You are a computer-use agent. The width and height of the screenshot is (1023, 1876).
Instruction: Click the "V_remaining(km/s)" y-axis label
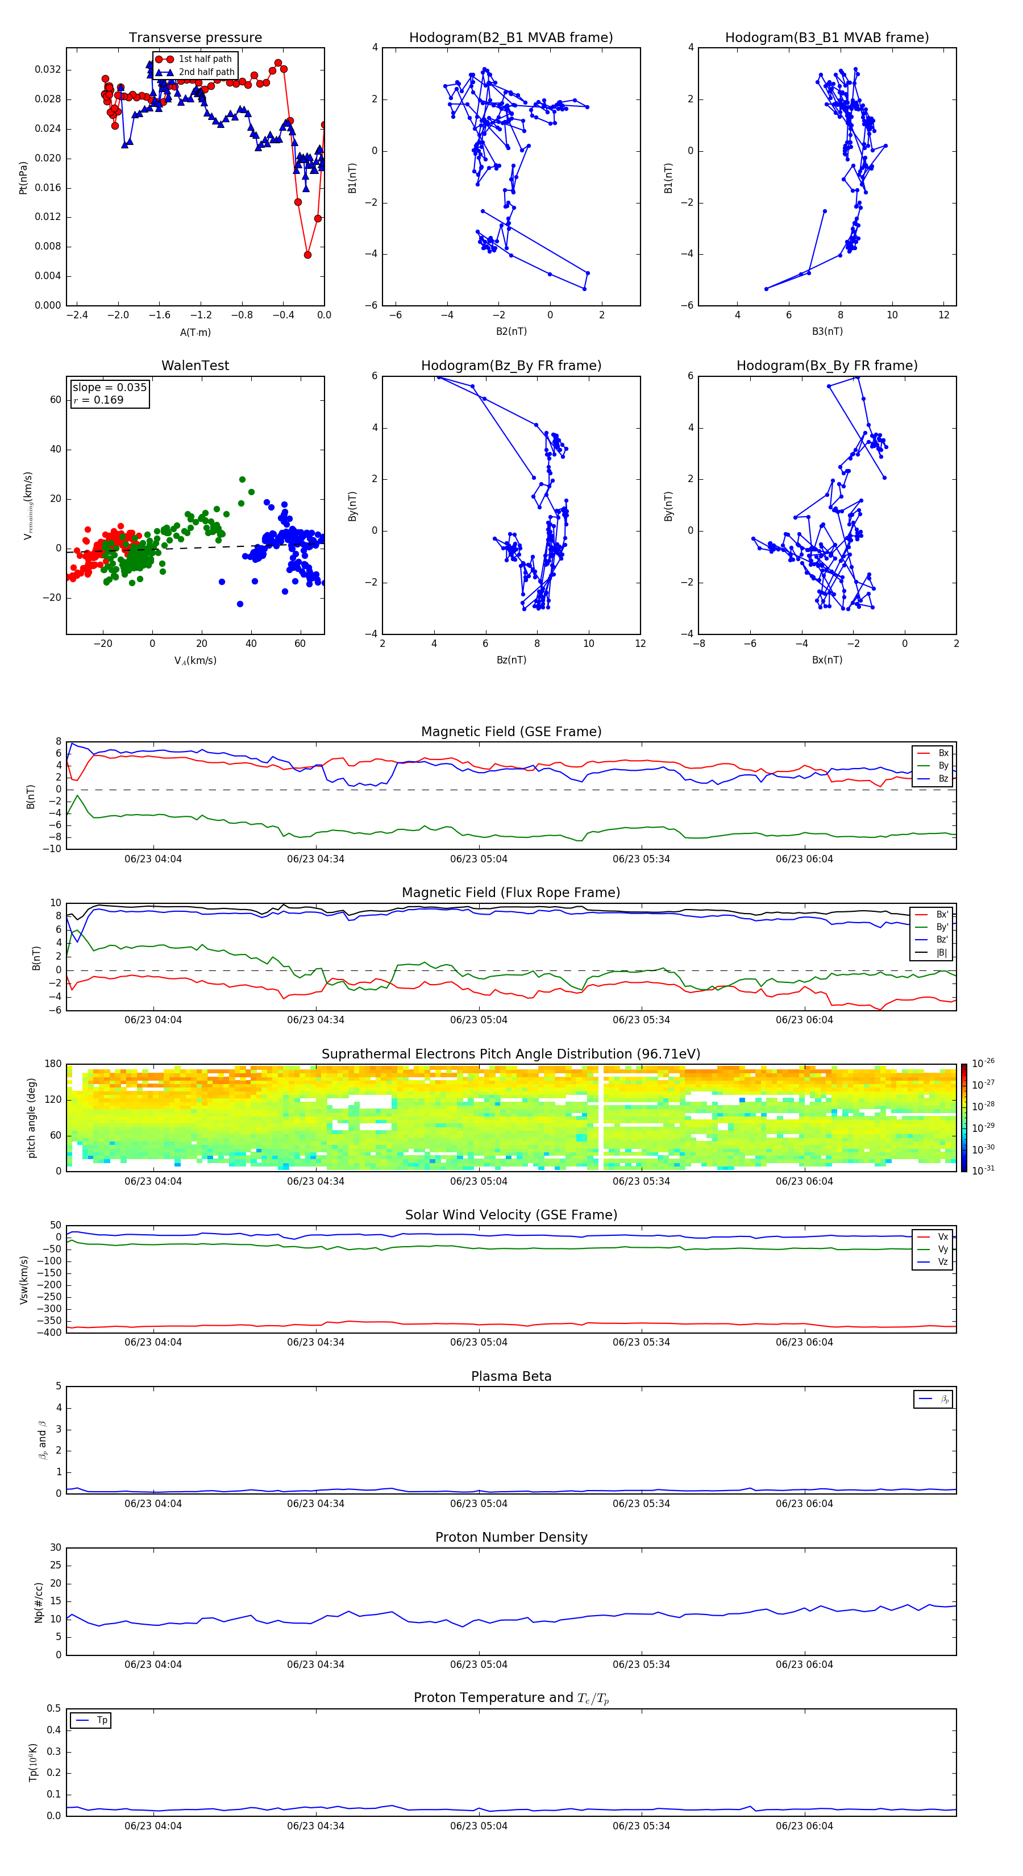[28, 505]
